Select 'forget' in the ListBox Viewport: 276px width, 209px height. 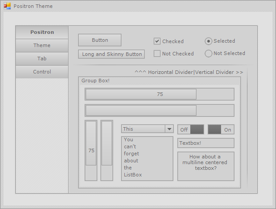point(131,154)
